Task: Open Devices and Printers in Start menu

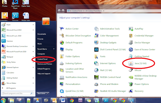Action: pos(45,64)
